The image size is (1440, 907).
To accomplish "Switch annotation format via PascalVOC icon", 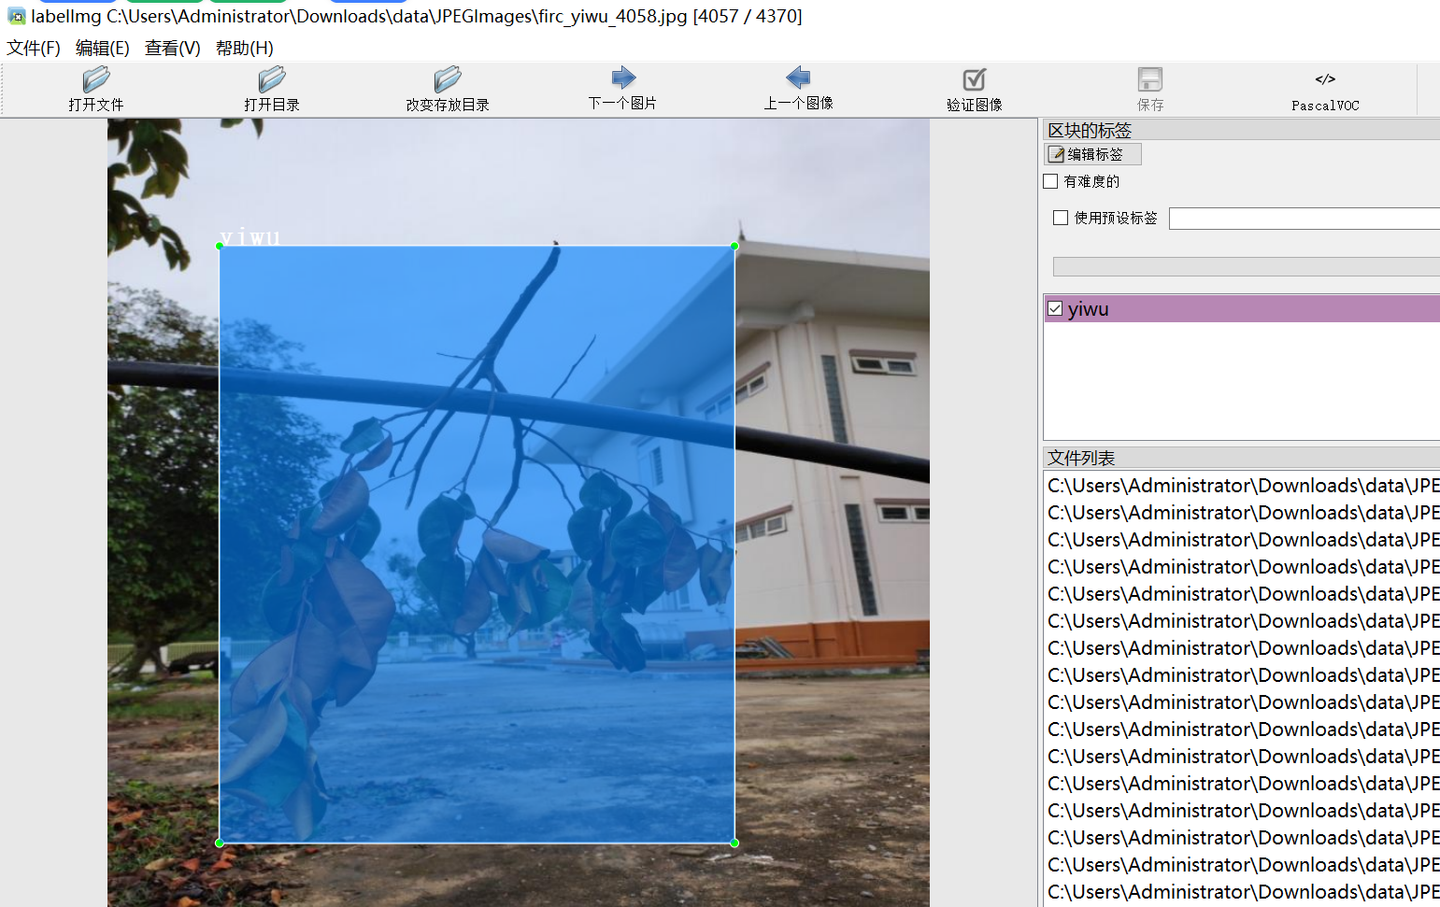I will click(1325, 79).
